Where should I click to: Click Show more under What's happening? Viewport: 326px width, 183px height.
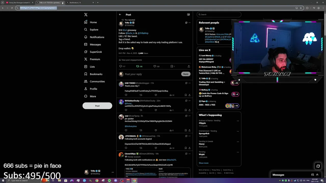point(203,163)
